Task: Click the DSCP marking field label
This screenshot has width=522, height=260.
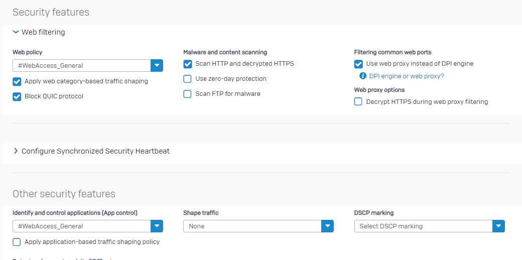Action: click(373, 213)
